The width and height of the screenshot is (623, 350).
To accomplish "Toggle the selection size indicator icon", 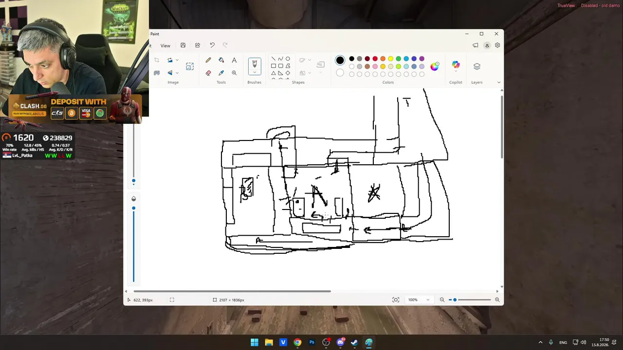I will (172, 300).
